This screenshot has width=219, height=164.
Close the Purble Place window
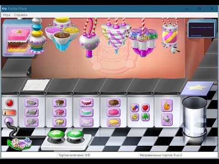point(212,9)
